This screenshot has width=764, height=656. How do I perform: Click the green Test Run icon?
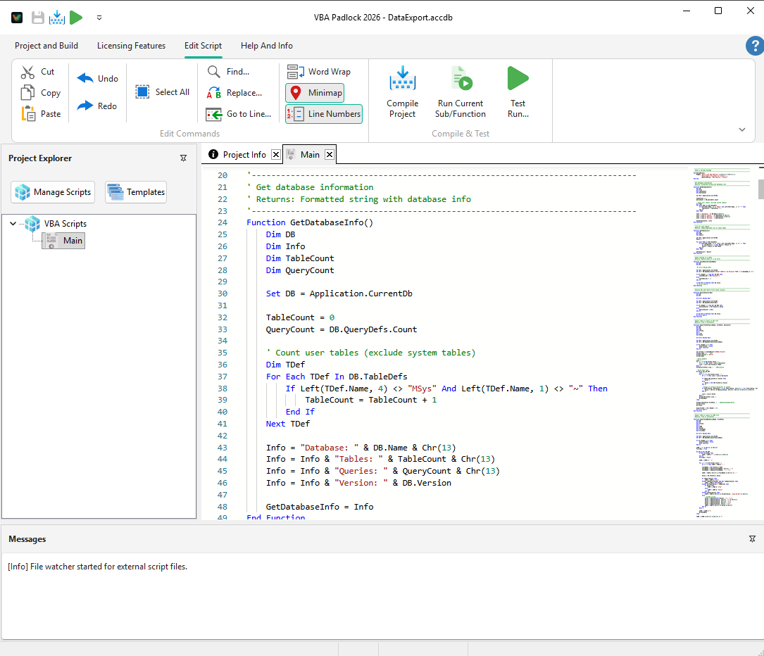click(x=518, y=78)
